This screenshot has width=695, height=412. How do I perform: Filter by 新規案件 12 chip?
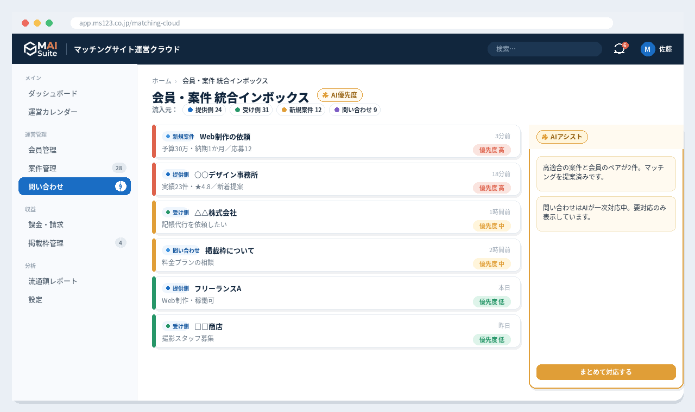coord(301,110)
